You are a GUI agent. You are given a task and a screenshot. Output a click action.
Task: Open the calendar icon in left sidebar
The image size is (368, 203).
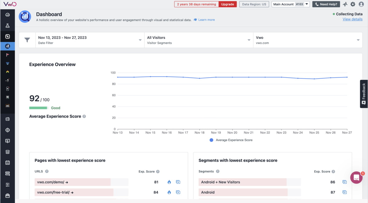(8, 163)
